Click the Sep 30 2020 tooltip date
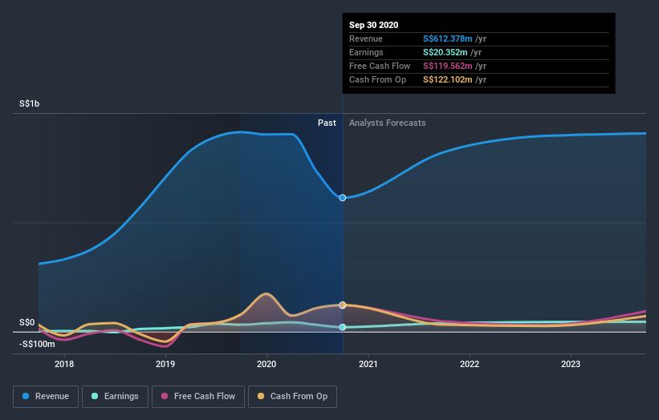This screenshot has height=420, width=659. pos(373,25)
